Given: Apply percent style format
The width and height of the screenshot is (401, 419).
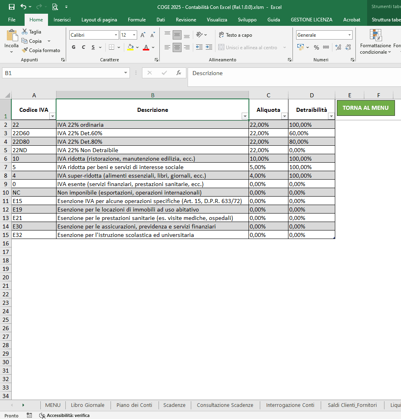Looking at the screenshot, I should (316, 47).
